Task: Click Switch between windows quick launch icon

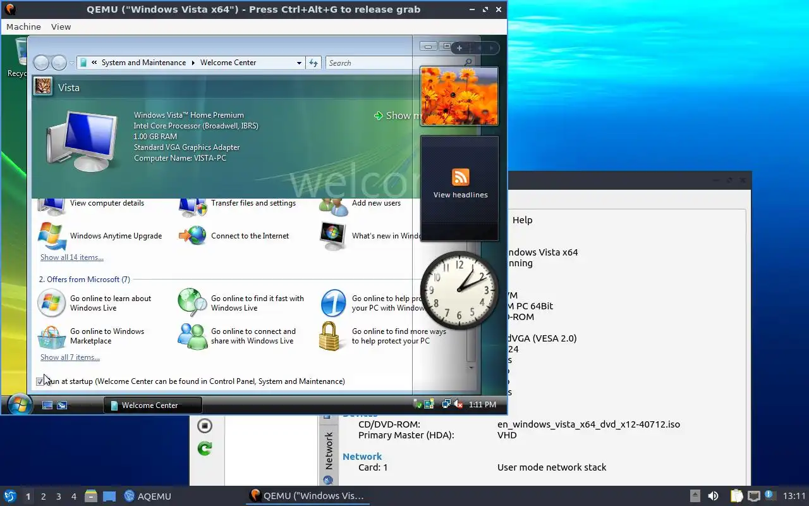Action: [62, 405]
